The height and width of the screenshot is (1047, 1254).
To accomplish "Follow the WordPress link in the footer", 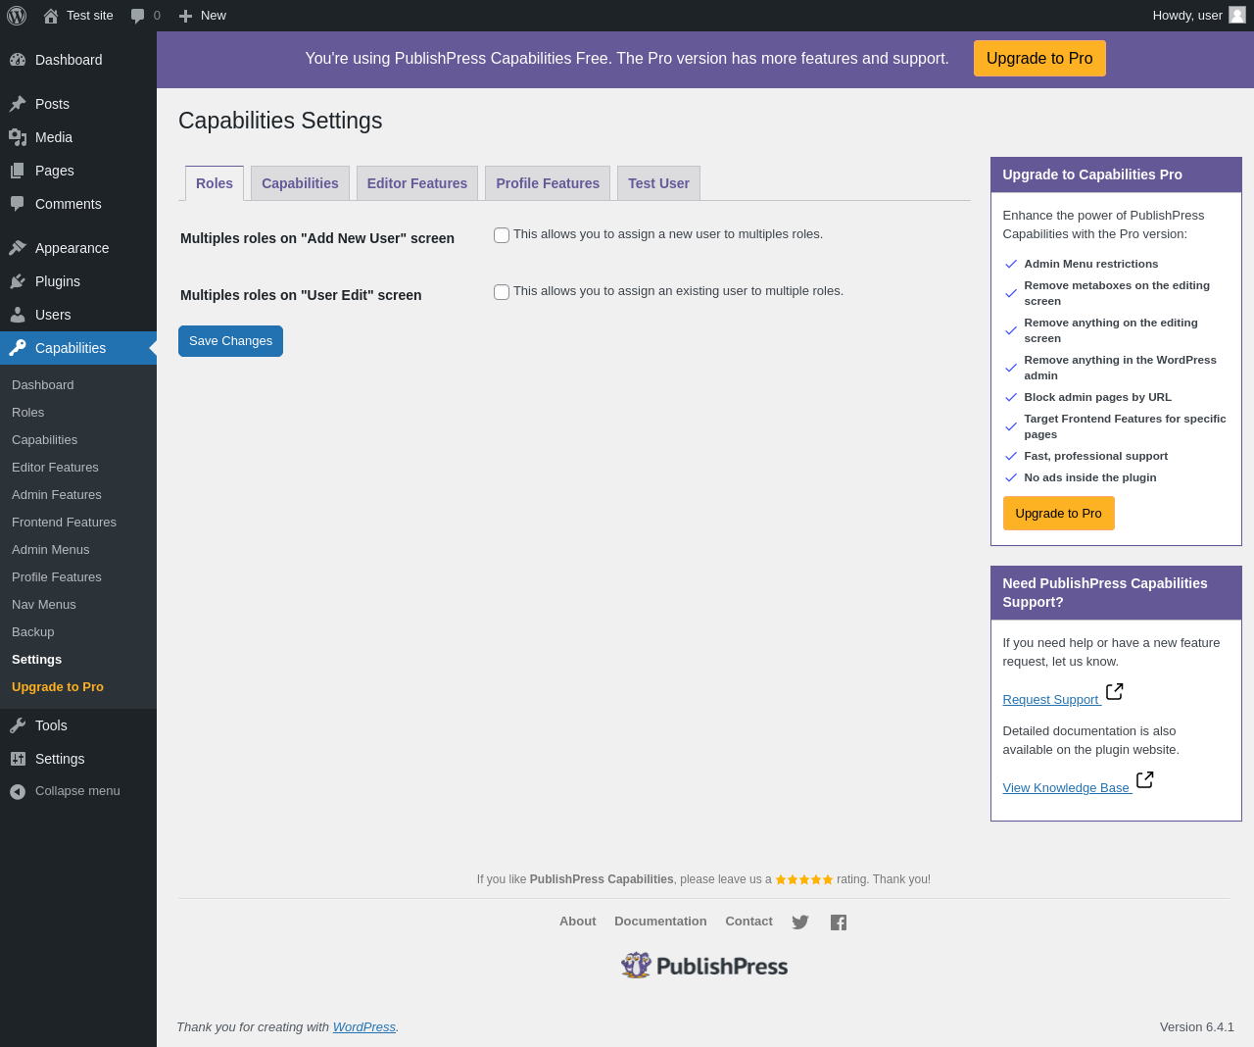I will (364, 1027).
